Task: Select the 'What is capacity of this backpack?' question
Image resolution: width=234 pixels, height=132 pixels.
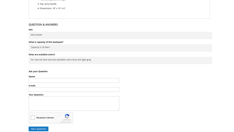Action: coord(46,42)
